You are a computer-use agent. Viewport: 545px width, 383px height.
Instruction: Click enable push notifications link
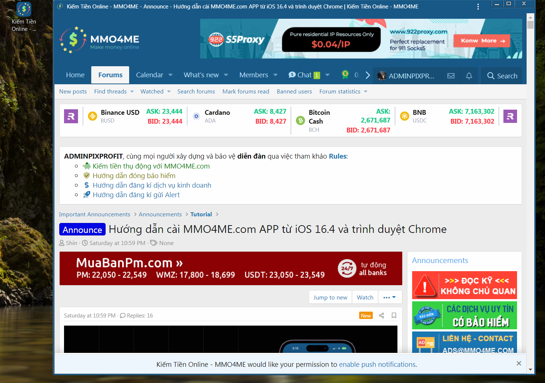click(377, 365)
